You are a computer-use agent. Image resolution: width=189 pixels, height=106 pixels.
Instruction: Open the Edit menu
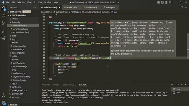click(x=13, y=2)
